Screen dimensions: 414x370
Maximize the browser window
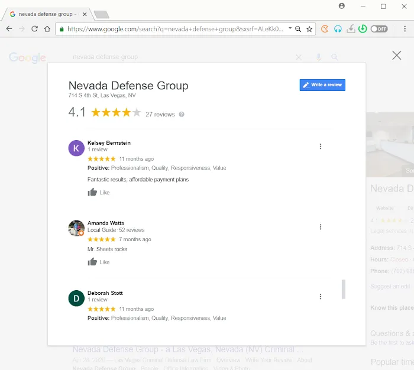(383, 6)
